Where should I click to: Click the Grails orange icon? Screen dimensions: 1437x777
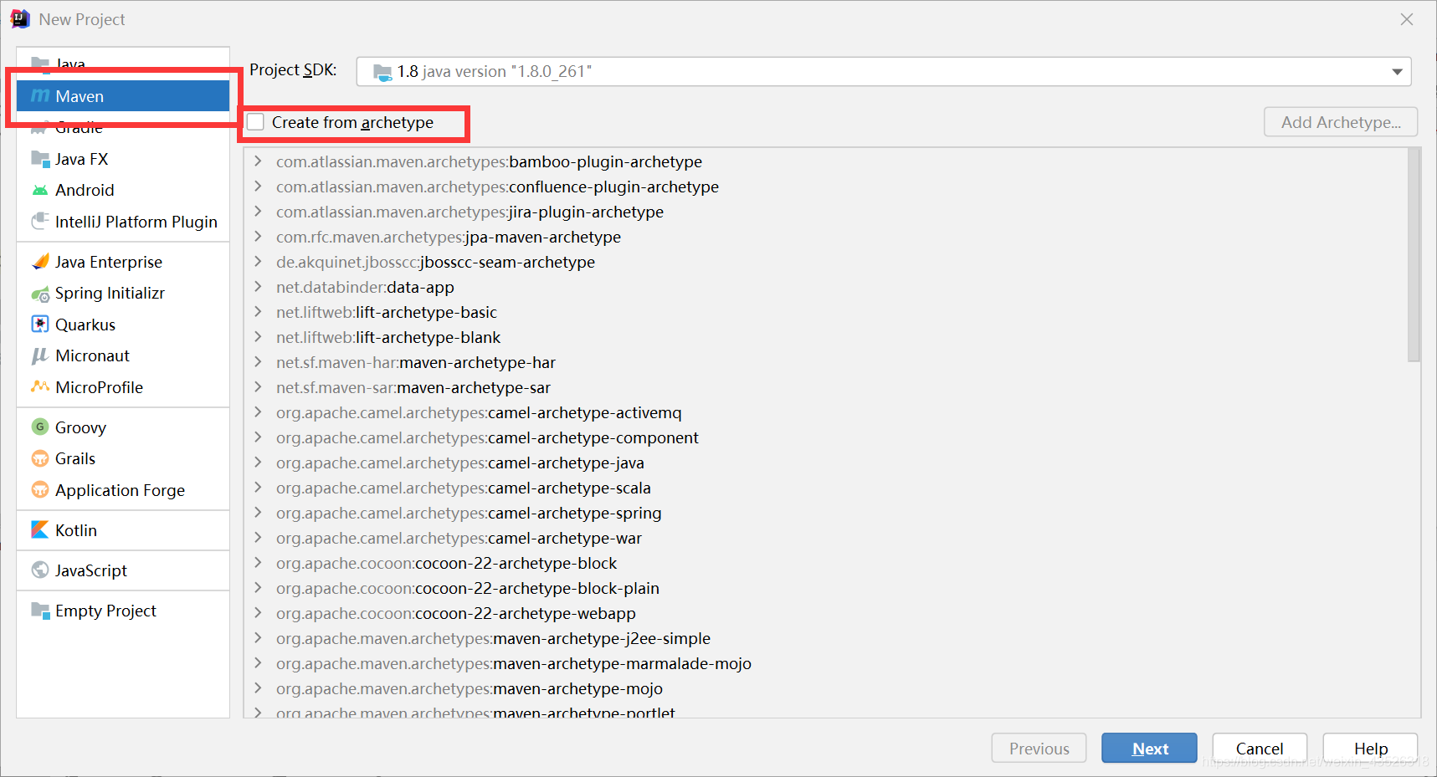tap(40, 458)
